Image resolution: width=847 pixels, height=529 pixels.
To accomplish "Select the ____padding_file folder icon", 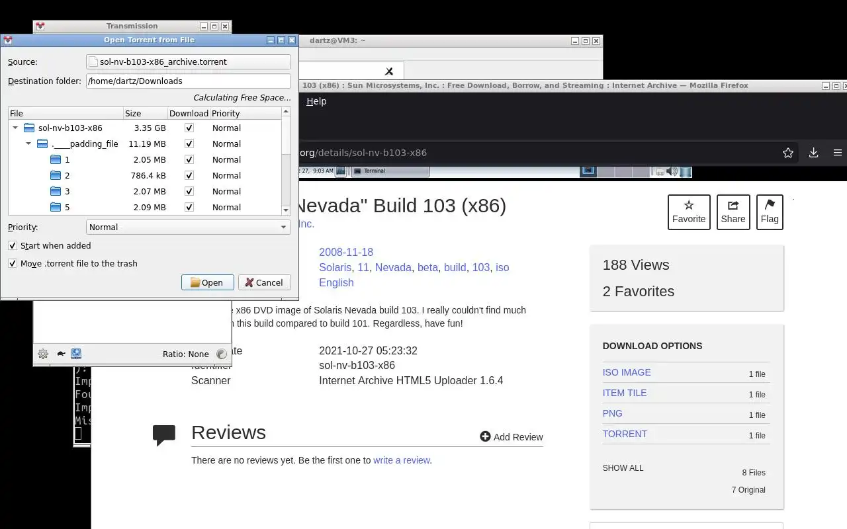I will [42, 143].
